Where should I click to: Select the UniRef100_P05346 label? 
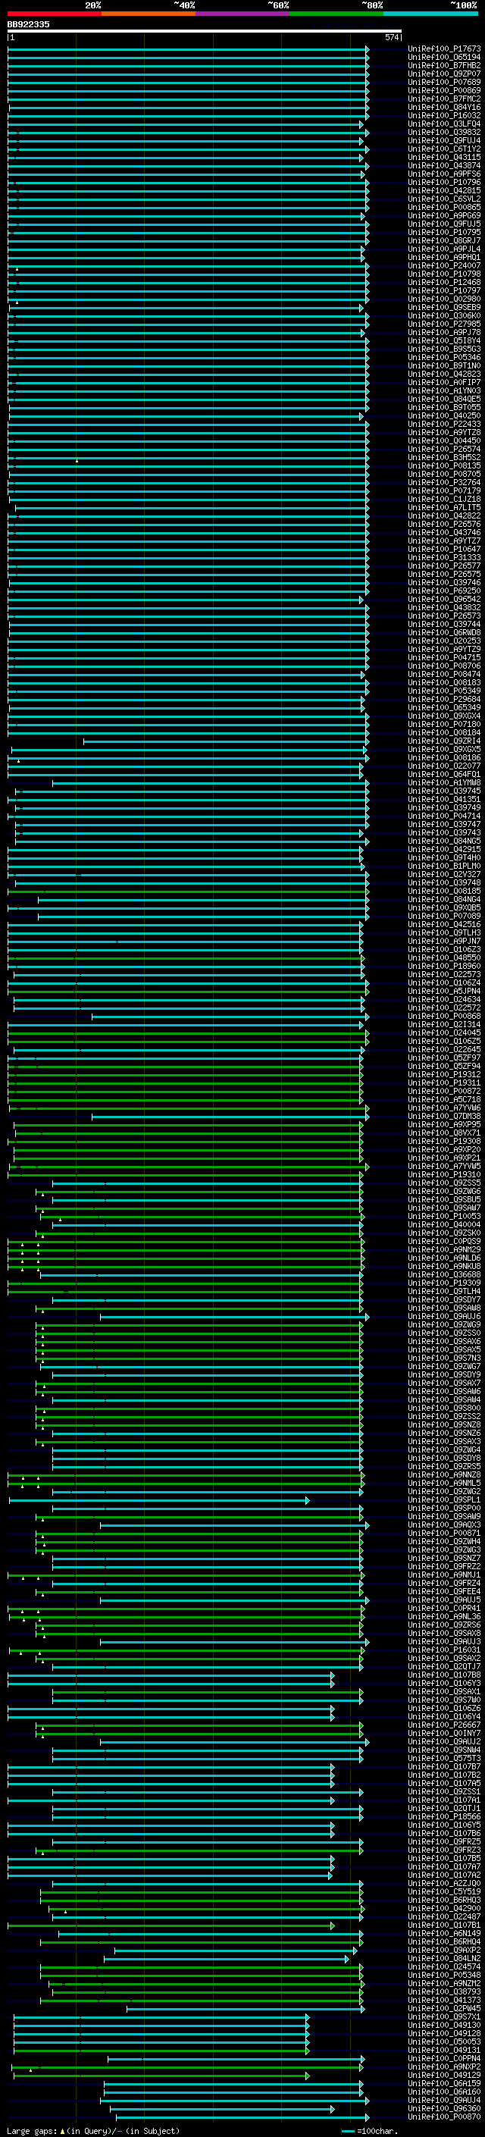click(x=444, y=358)
